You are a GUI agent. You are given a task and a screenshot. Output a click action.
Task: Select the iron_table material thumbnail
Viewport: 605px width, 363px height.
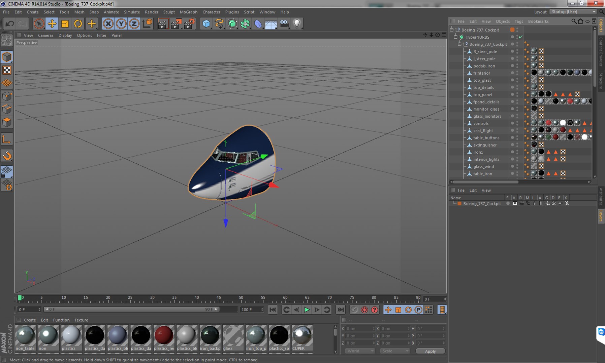(26, 338)
